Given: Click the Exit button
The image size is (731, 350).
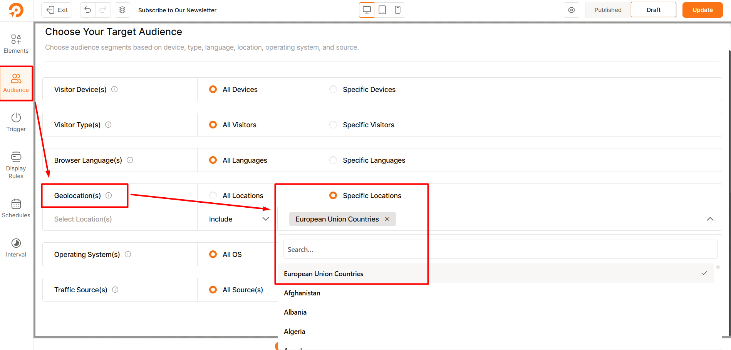Looking at the screenshot, I should coord(57,10).
